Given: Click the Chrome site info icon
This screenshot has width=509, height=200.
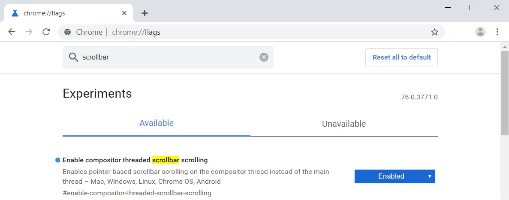Looking at the screenshot, I should 67,32.
